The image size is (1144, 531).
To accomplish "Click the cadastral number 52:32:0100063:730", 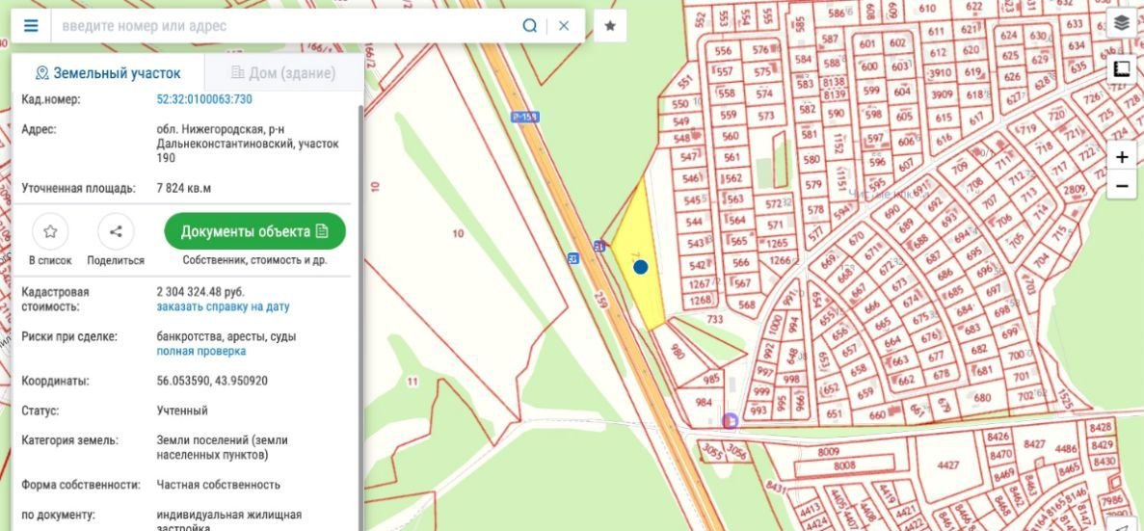I will (204, 99).
